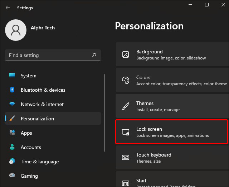Open the Lock screen settings
The image size is (229, 187).
coord(172,132)
